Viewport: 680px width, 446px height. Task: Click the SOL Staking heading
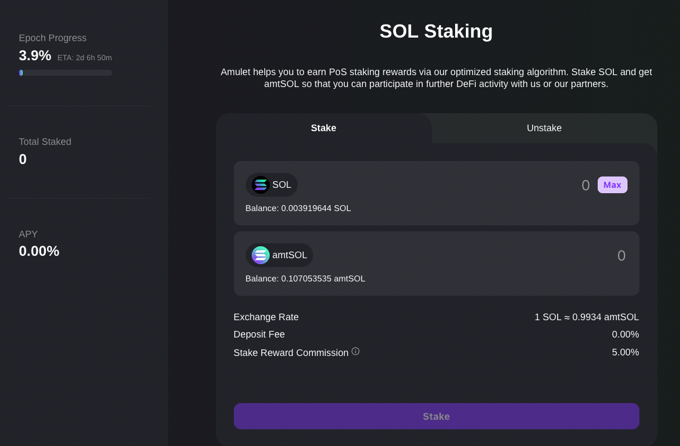click(436, 31)
